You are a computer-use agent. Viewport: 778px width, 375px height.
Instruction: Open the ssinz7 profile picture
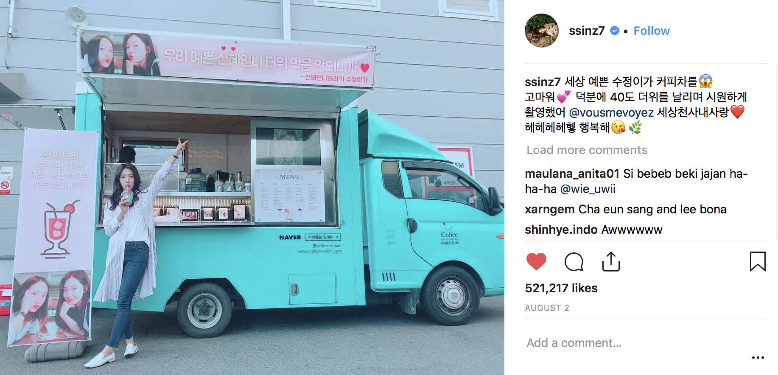[542, 31]
